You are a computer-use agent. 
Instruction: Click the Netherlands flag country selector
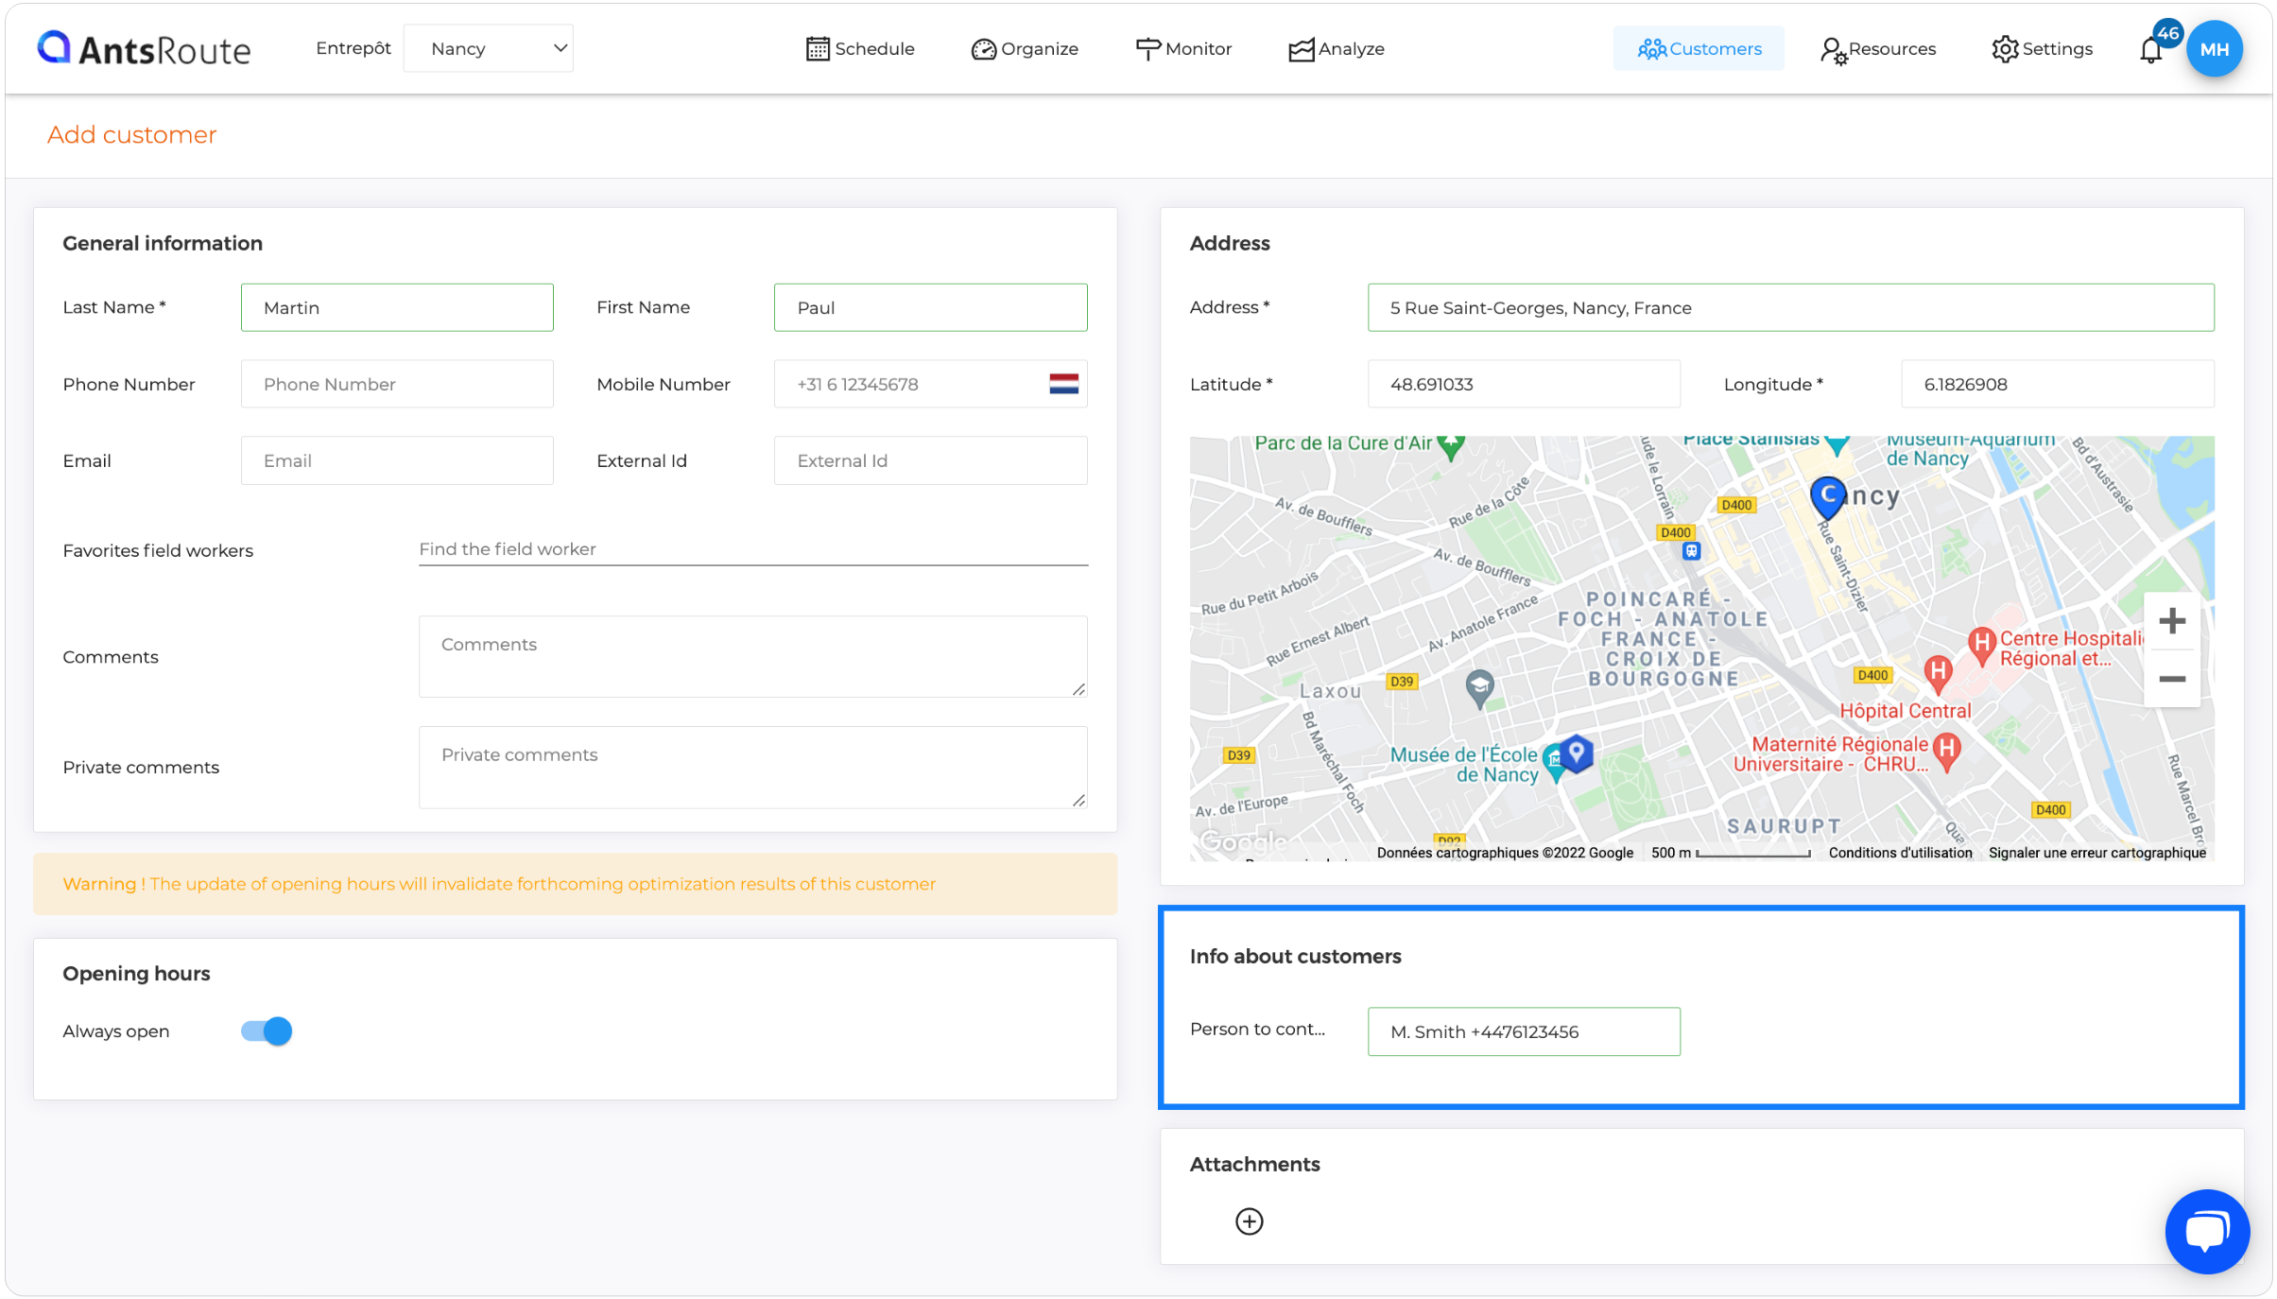click(1063, 384)
